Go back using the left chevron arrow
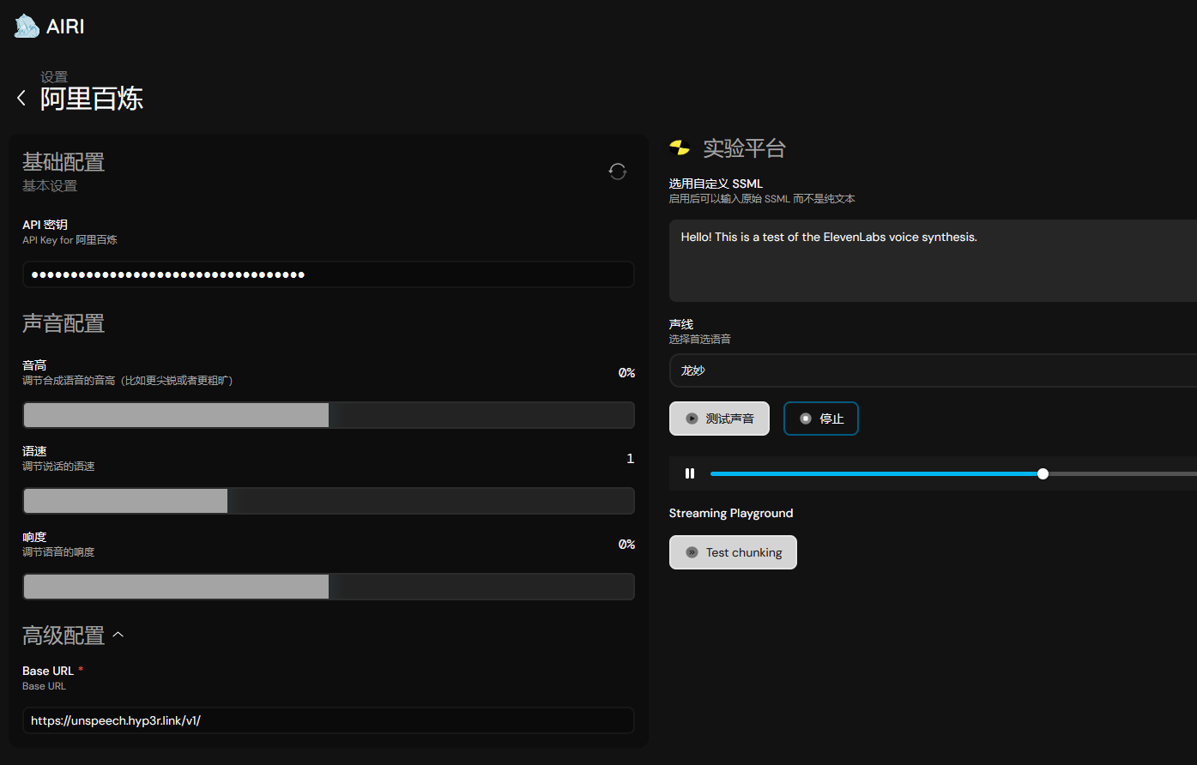This screenshot has height=765, width=1197. [x=21, y=98]
